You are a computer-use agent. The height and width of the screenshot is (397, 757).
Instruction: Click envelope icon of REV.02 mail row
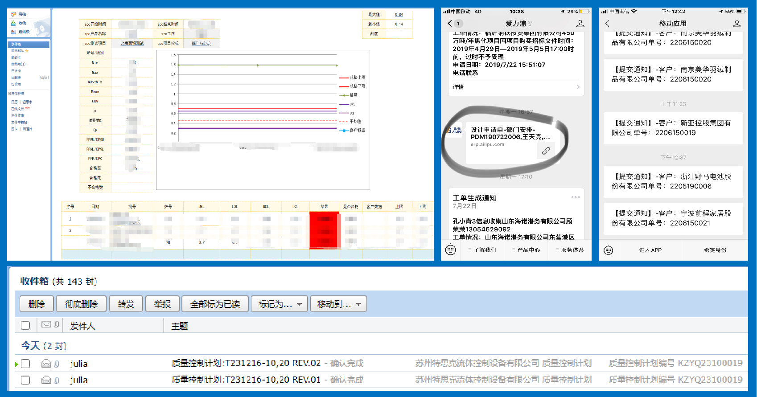coord(46,364)
